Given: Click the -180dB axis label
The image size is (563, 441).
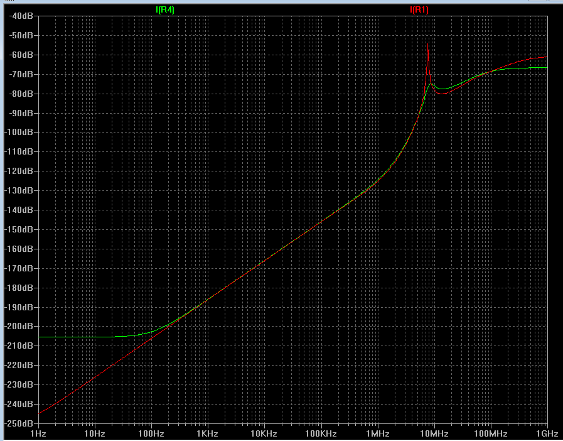Looking at the screenshot, I should click(x=18, y=288).
